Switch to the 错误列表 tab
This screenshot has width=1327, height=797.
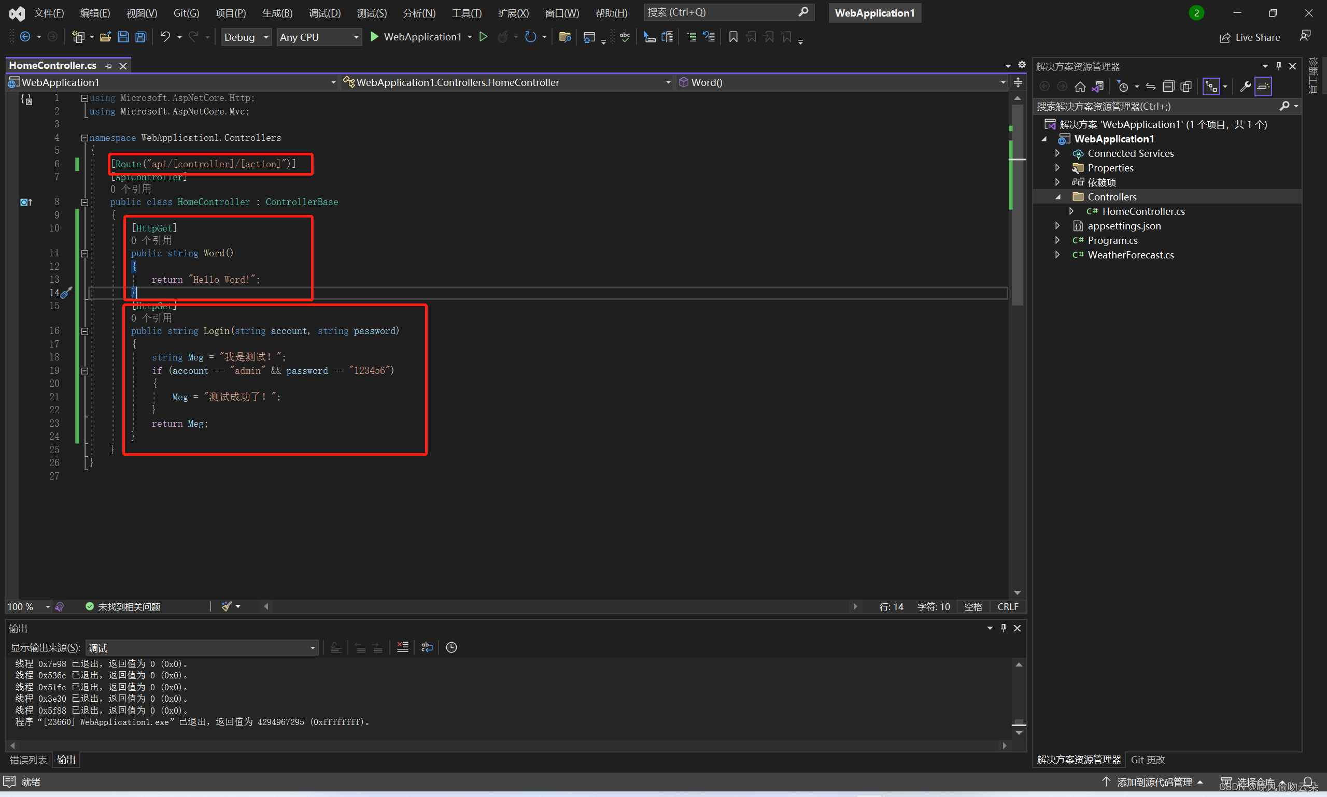coord(29,759)
